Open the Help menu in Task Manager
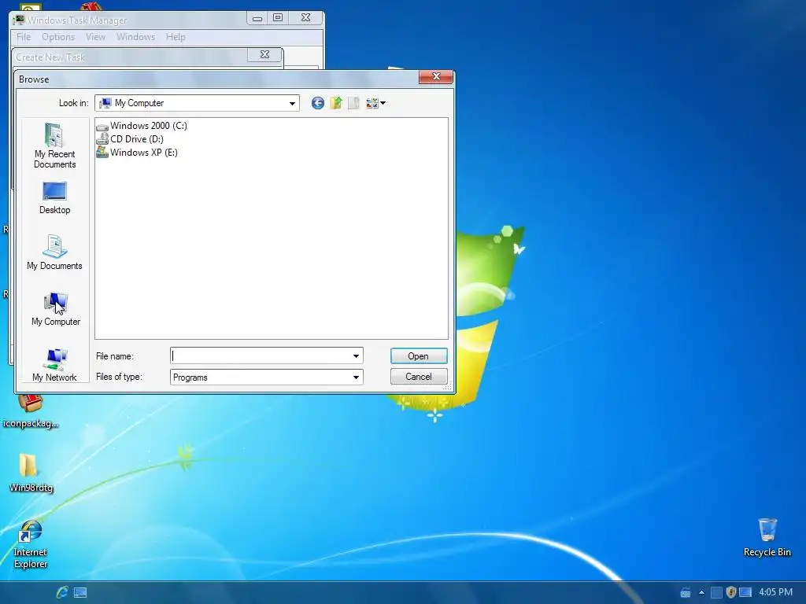Screen dimensions: 806x604 [x=176, y=37]
